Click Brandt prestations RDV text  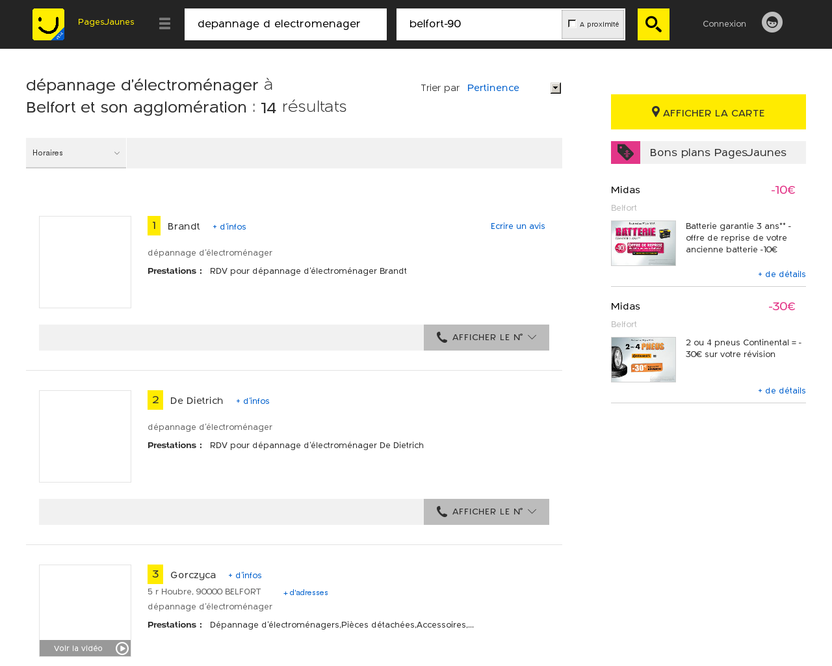pyautogui.click(x=308, y=271)
